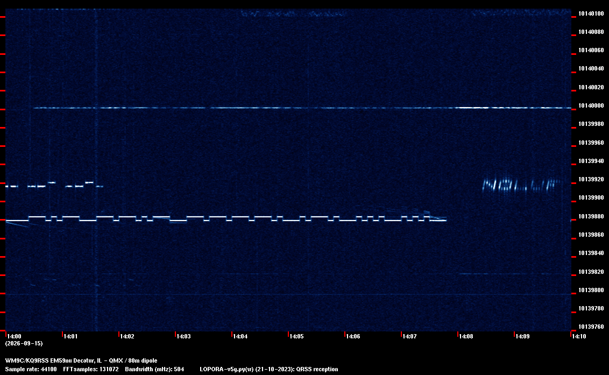Click the 14:00 time axis marker
The width and height of the screenshot is (609, 375).
[15, 336]
